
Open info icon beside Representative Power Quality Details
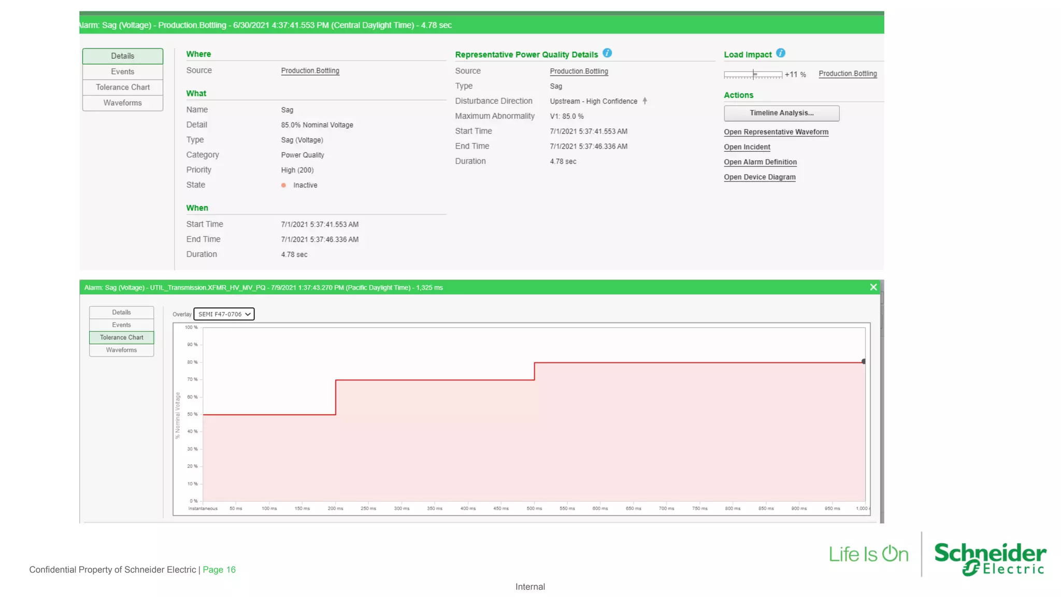607,53
